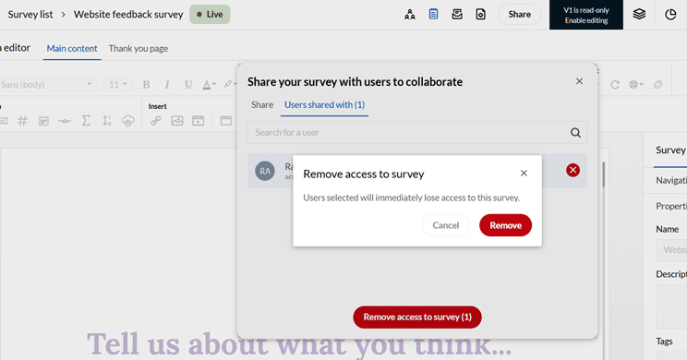Screen dimensions: 687x360
Task: Close the Remove access to survey dialog
Action: coord(524,174)
